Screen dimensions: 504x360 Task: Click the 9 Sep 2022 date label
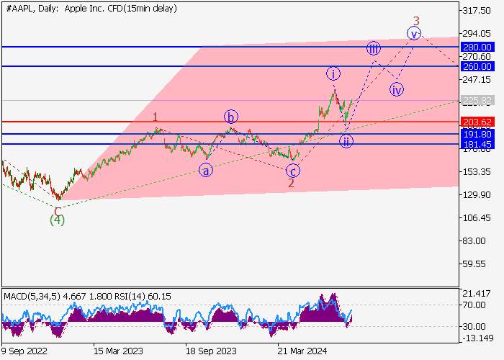(x=24, y=351)
